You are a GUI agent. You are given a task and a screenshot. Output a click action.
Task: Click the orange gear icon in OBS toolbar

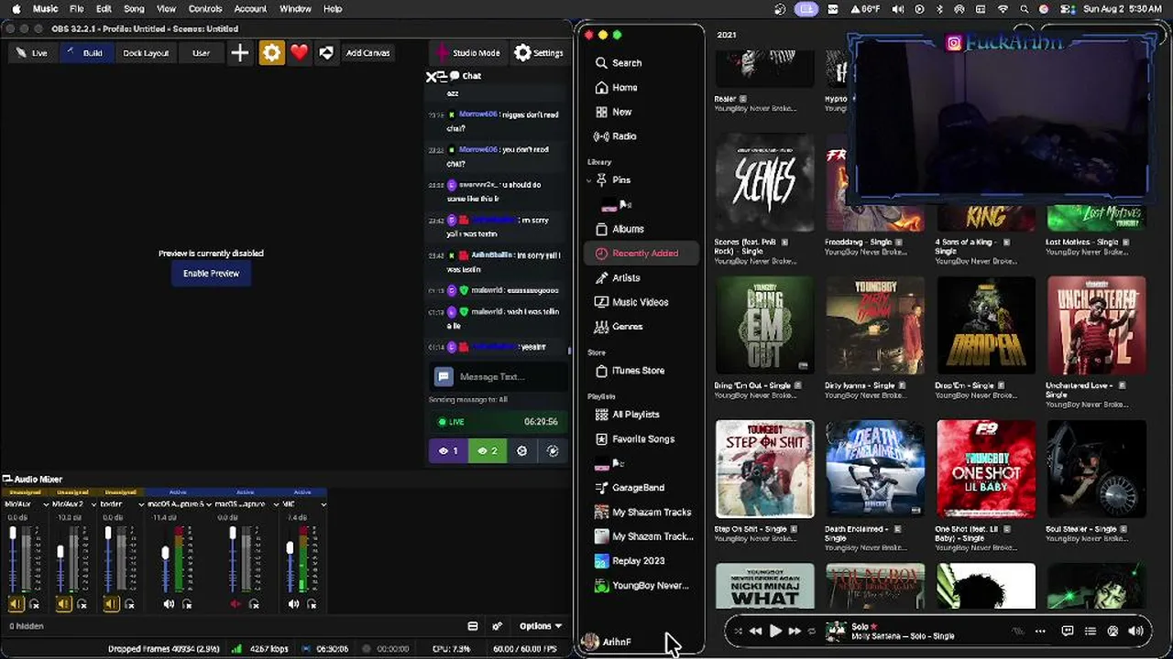[x=272, y=53]
